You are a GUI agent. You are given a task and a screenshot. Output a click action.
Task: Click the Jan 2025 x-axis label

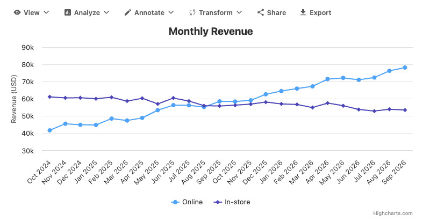coord(86,172)
